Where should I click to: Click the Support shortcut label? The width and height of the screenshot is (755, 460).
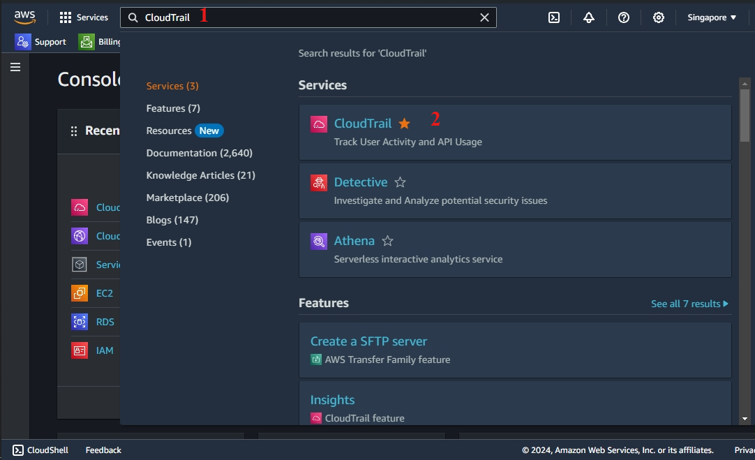pos(50,42)
